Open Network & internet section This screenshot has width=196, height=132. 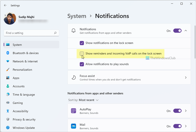[x=25, y=61]
